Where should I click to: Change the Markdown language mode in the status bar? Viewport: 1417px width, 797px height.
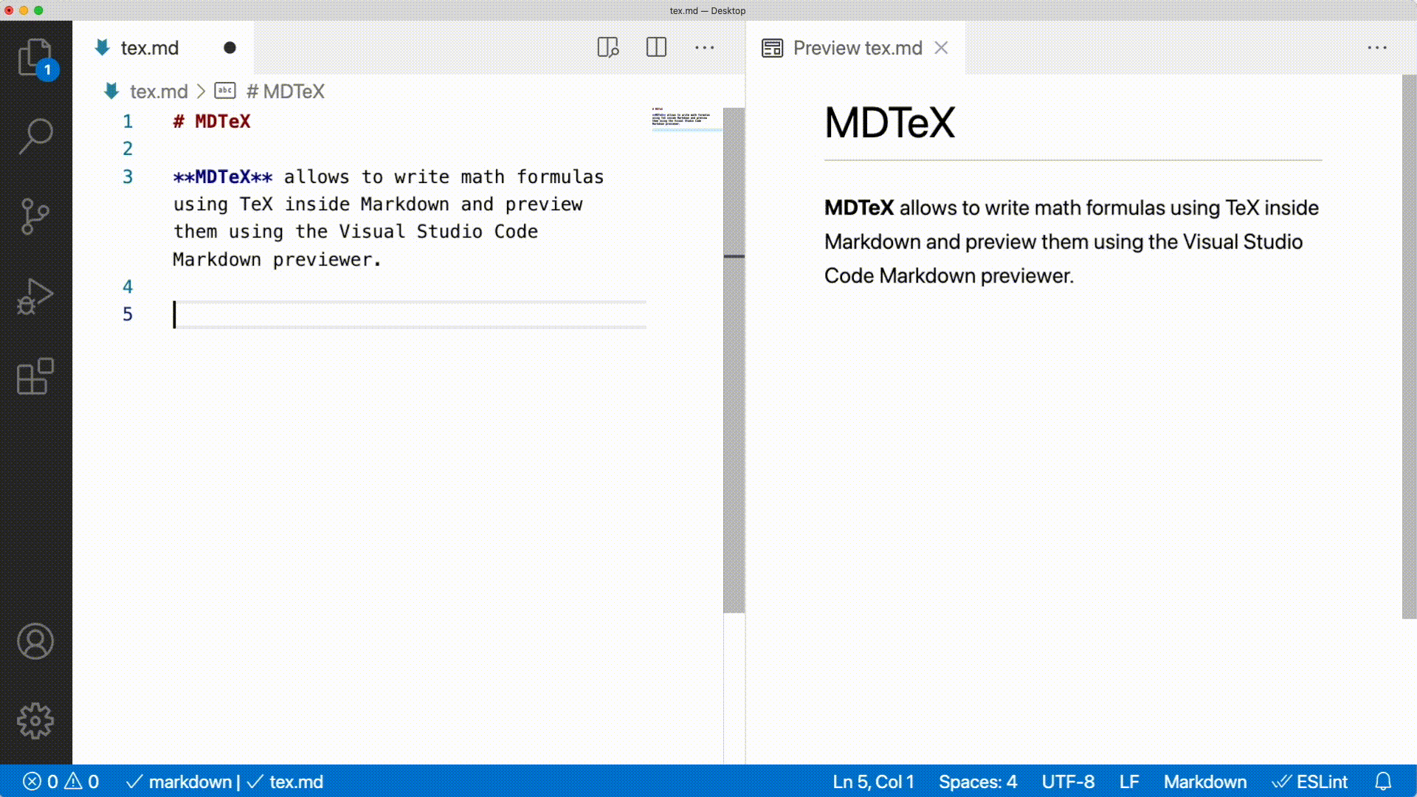[x=1204, y=782]
